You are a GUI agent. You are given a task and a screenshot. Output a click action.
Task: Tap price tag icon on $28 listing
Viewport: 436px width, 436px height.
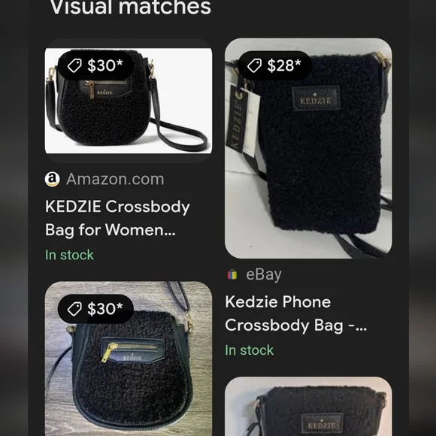254,65
